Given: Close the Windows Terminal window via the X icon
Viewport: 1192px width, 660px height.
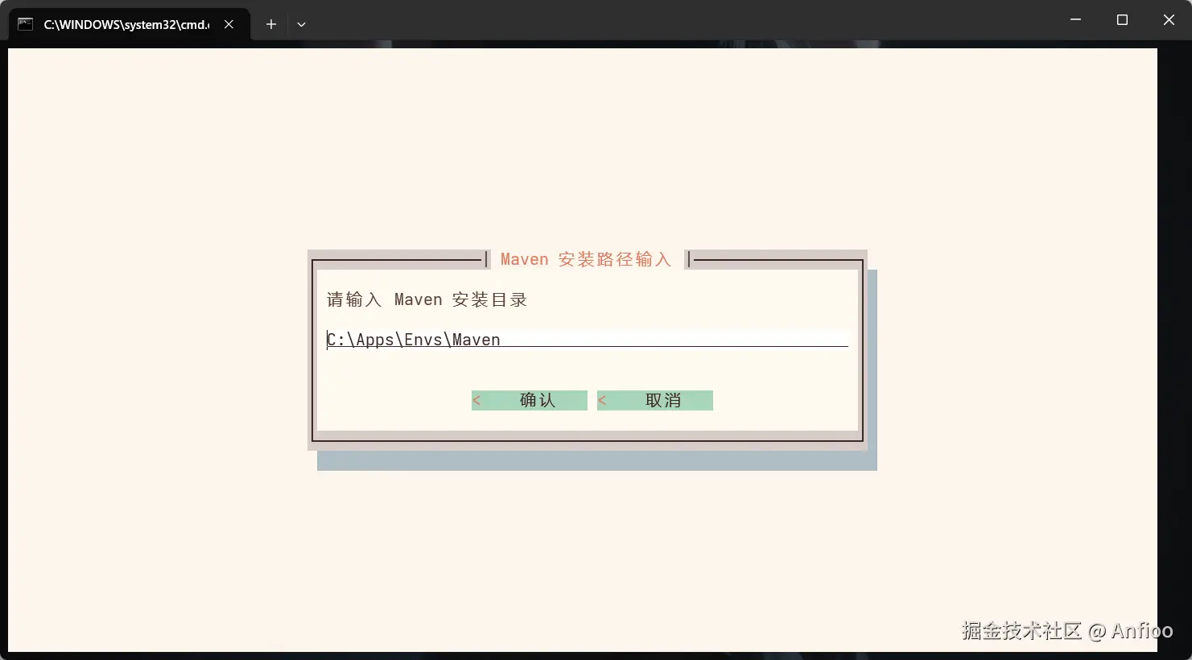Looking at the screenshot, I should (1168, 19).
